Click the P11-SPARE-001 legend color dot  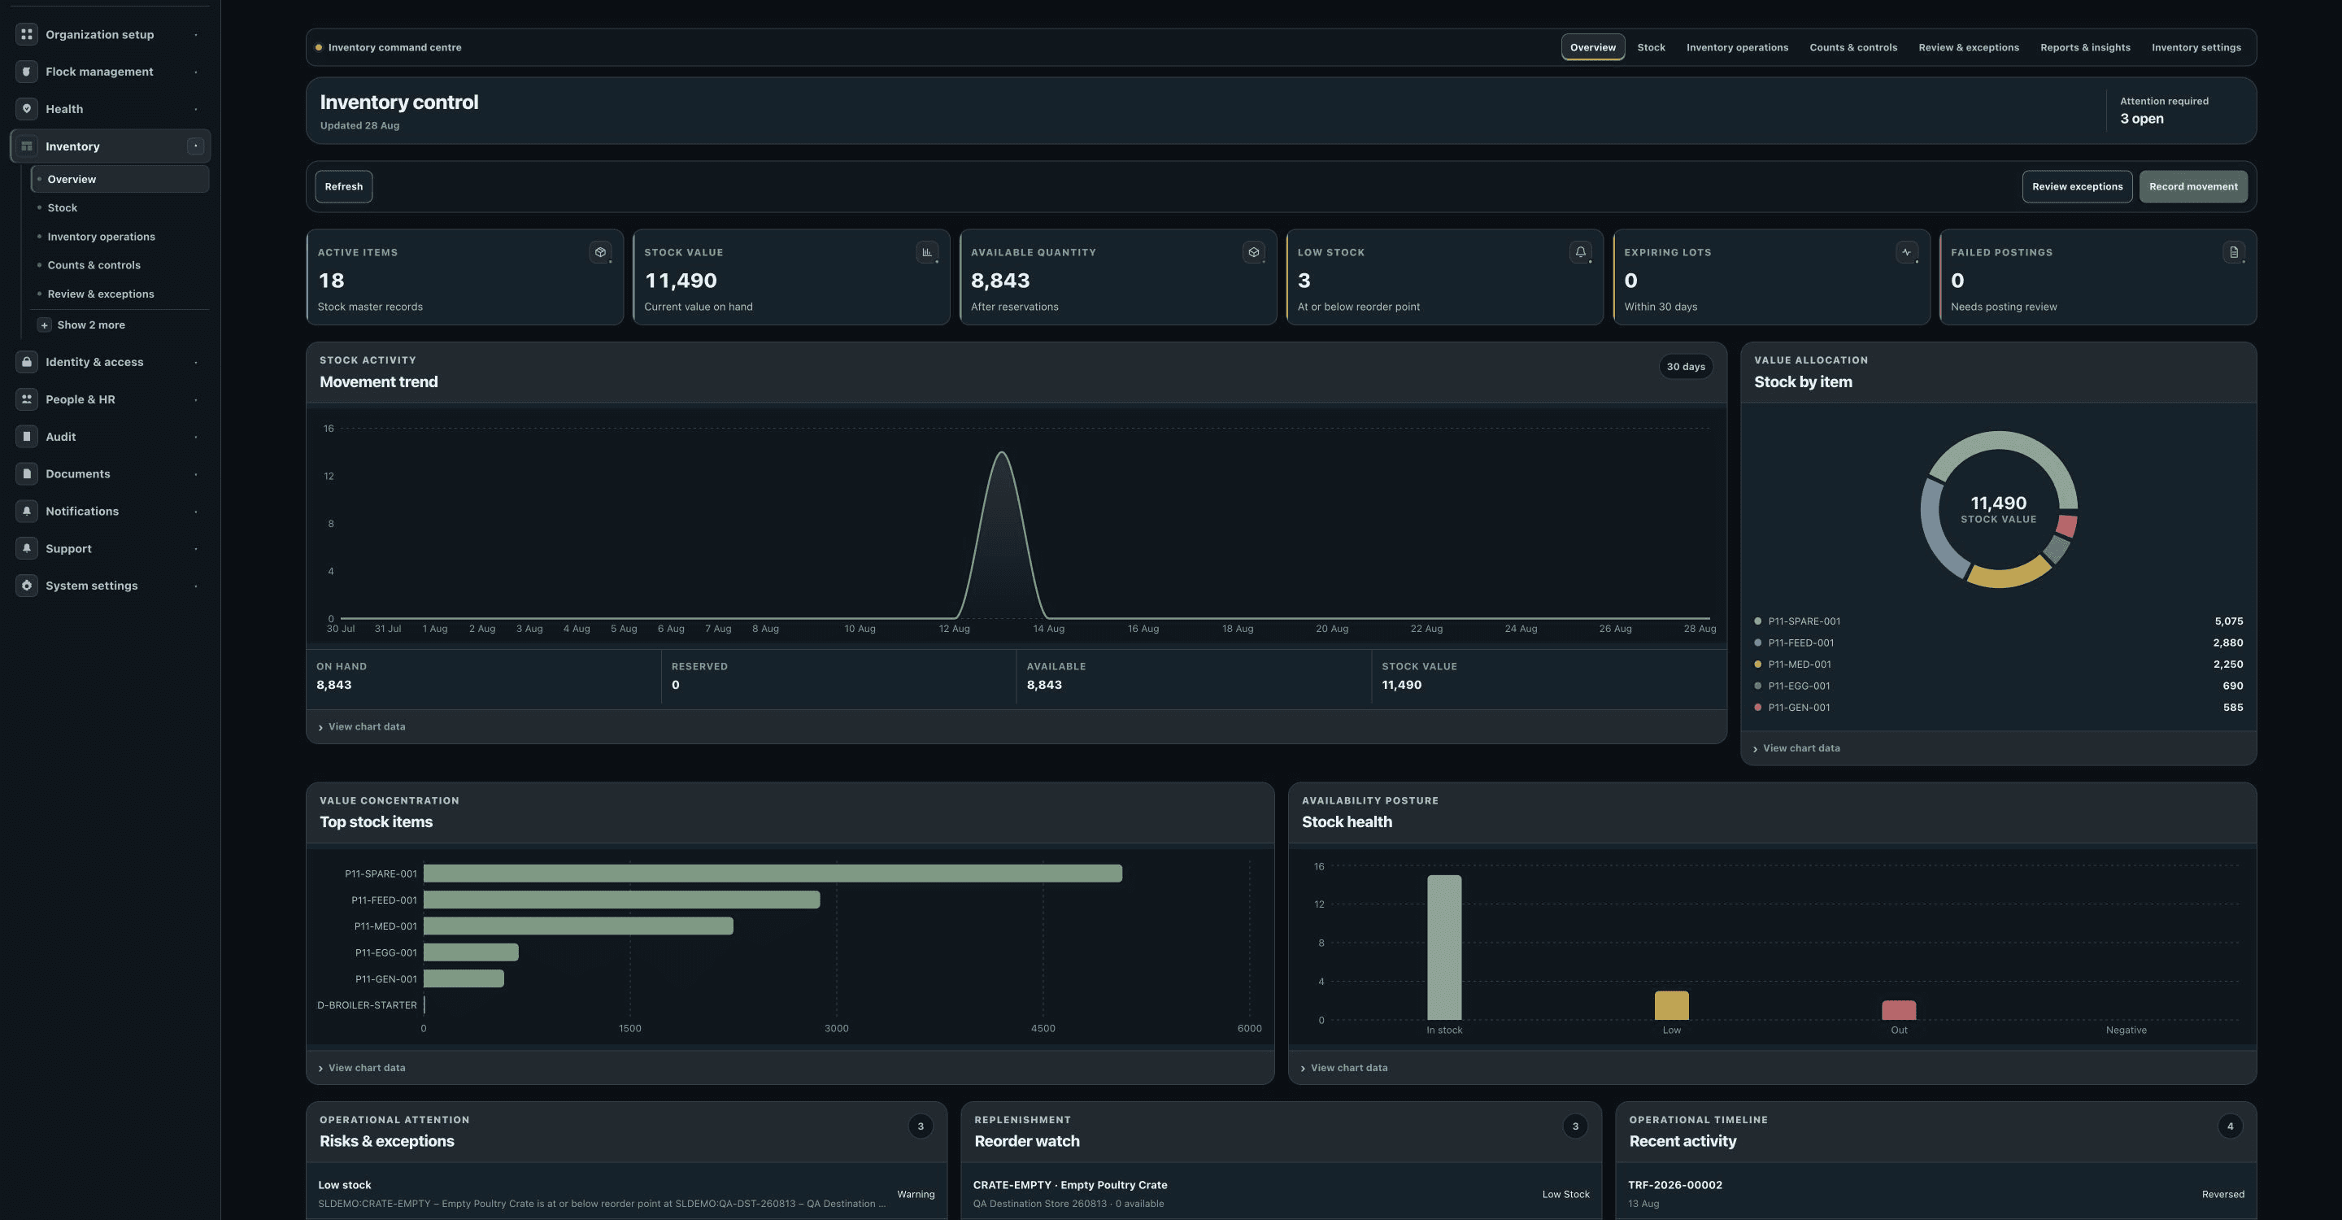[x=1757, y=622]
